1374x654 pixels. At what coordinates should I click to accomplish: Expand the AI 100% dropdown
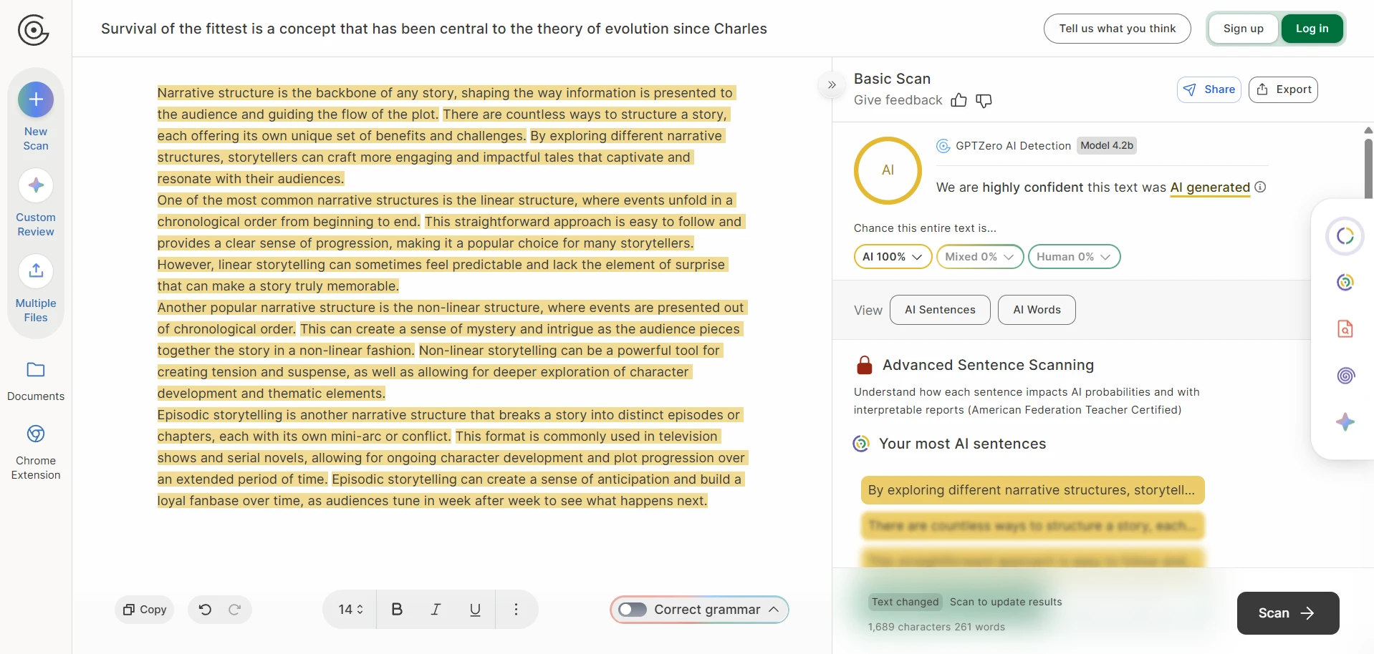[x=892, y=257]
